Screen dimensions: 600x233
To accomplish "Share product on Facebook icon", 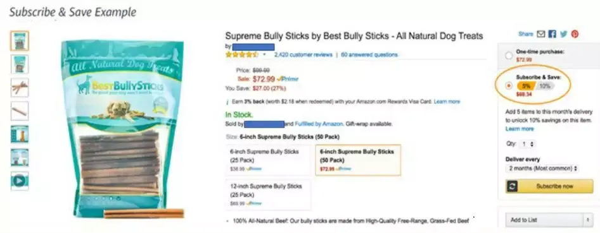I will (x=552, y=34).
